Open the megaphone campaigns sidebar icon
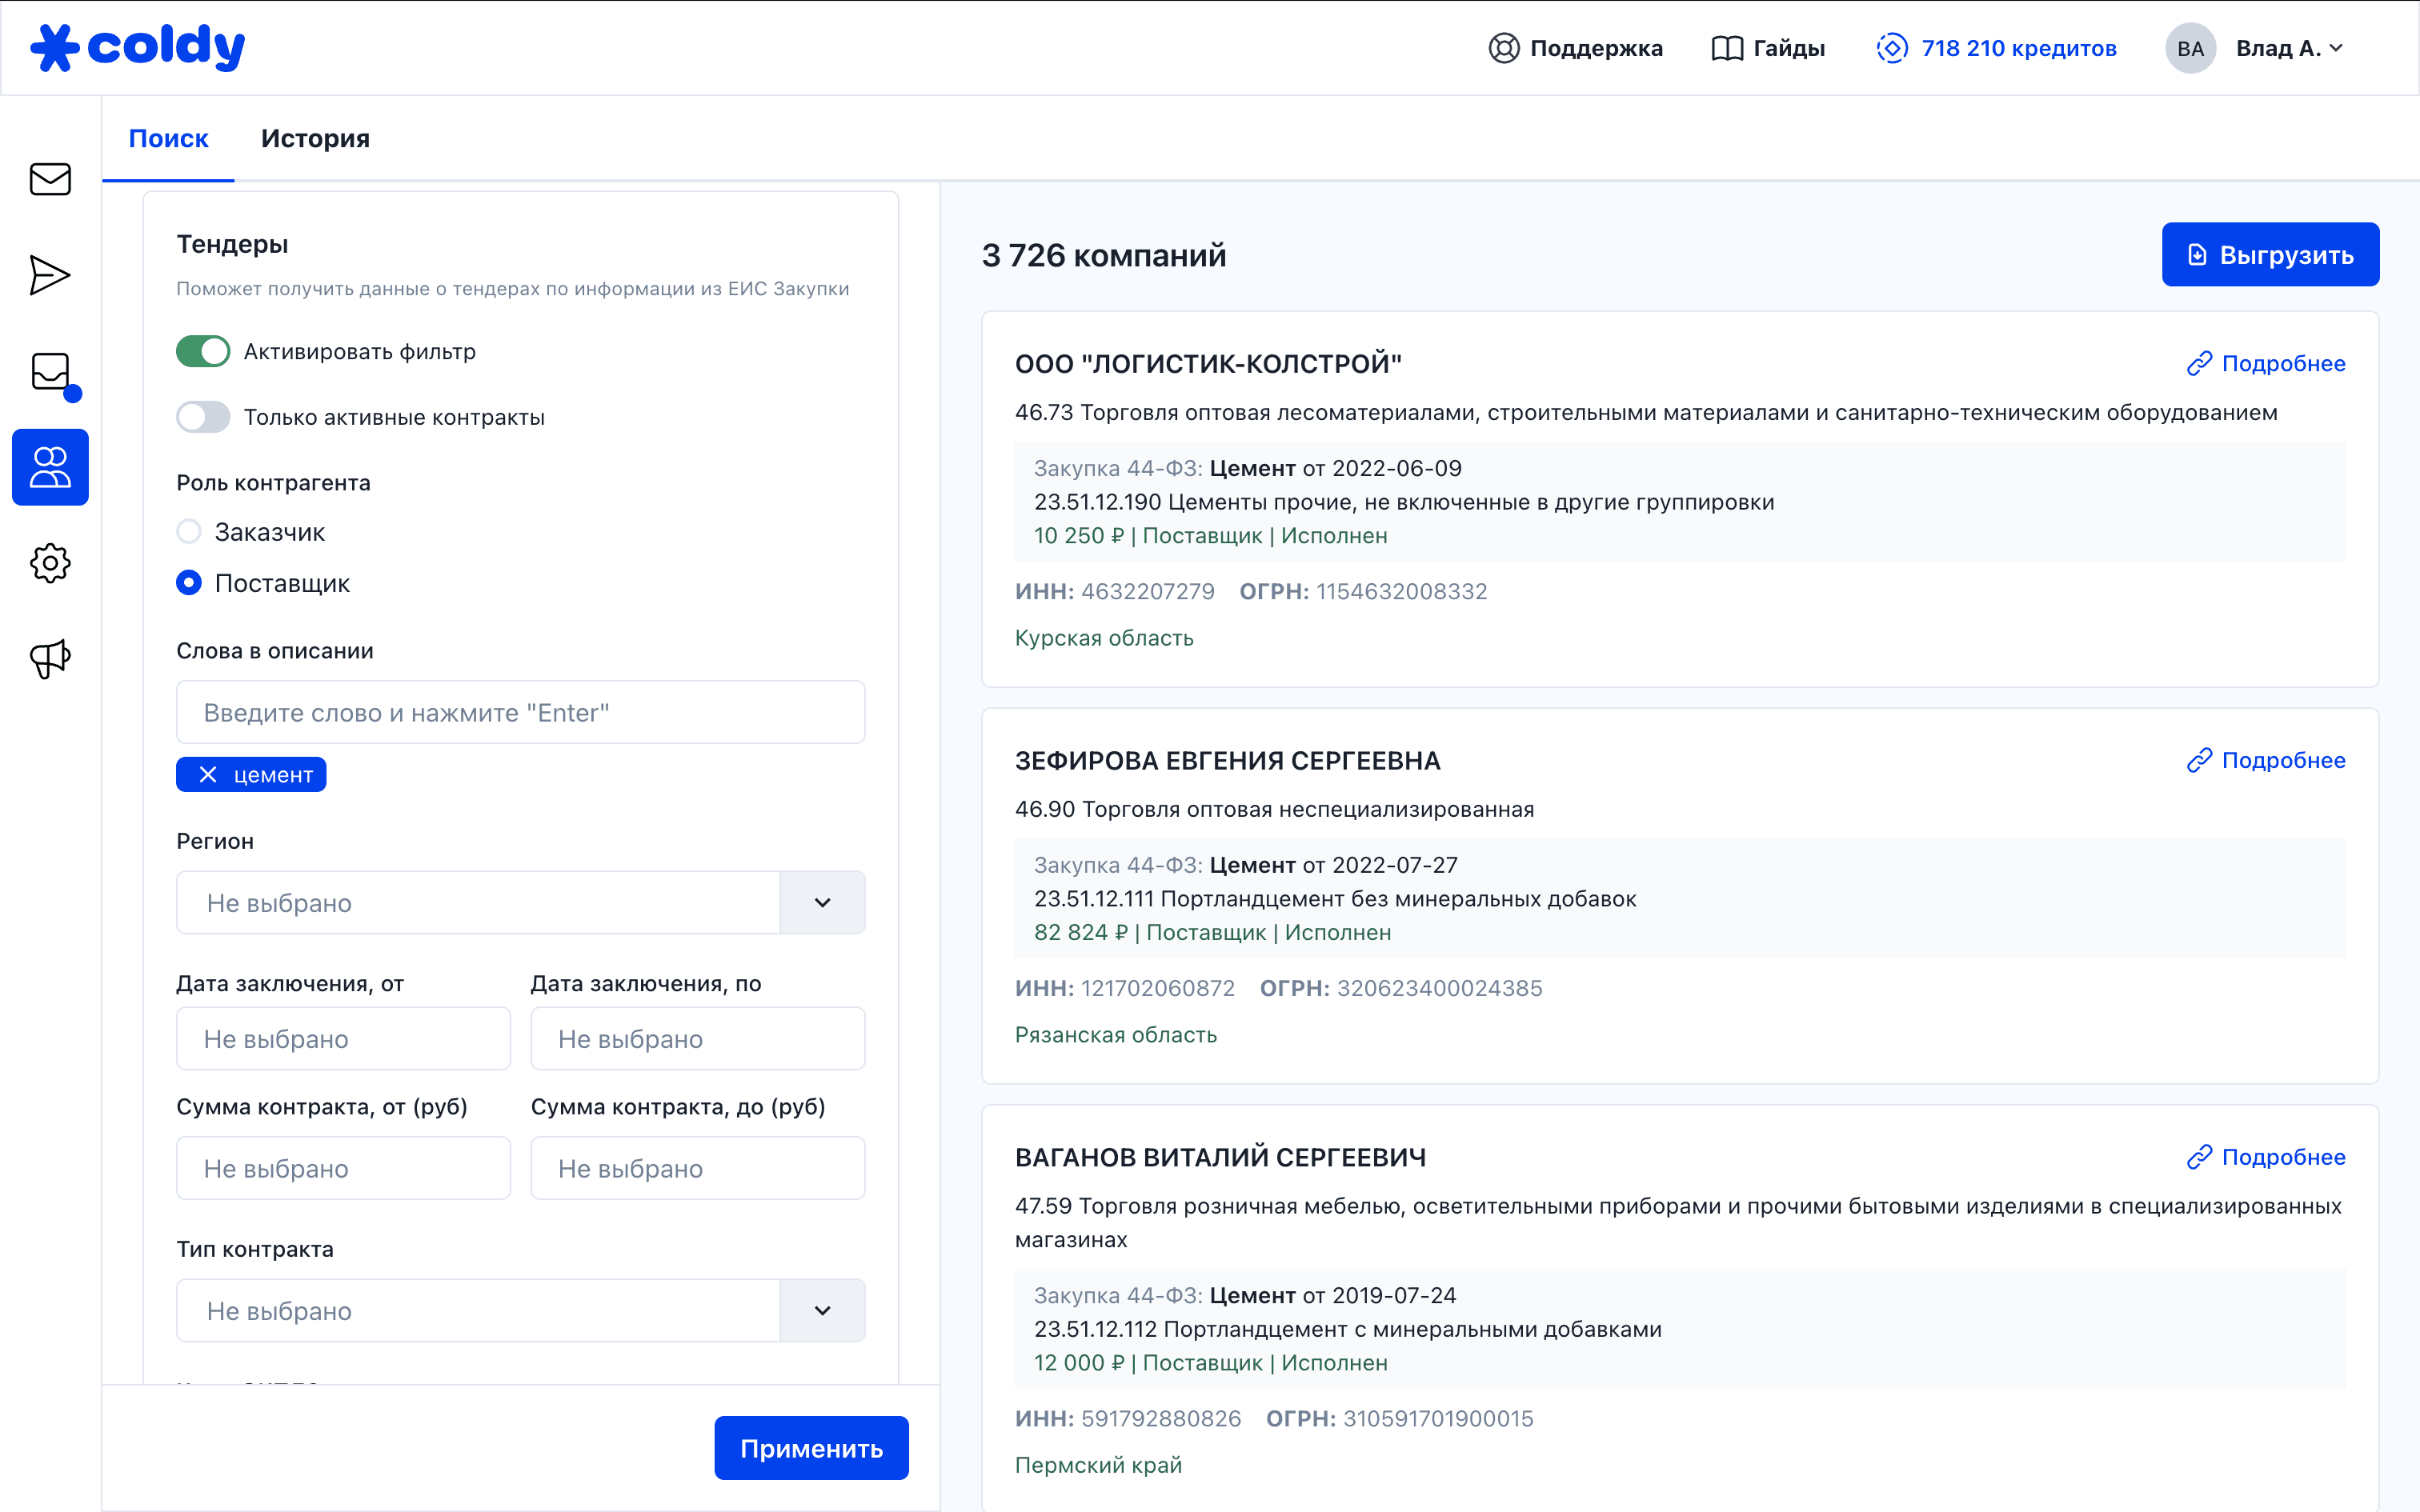Screen dimensions: 2420x1512 pos(50,659)
